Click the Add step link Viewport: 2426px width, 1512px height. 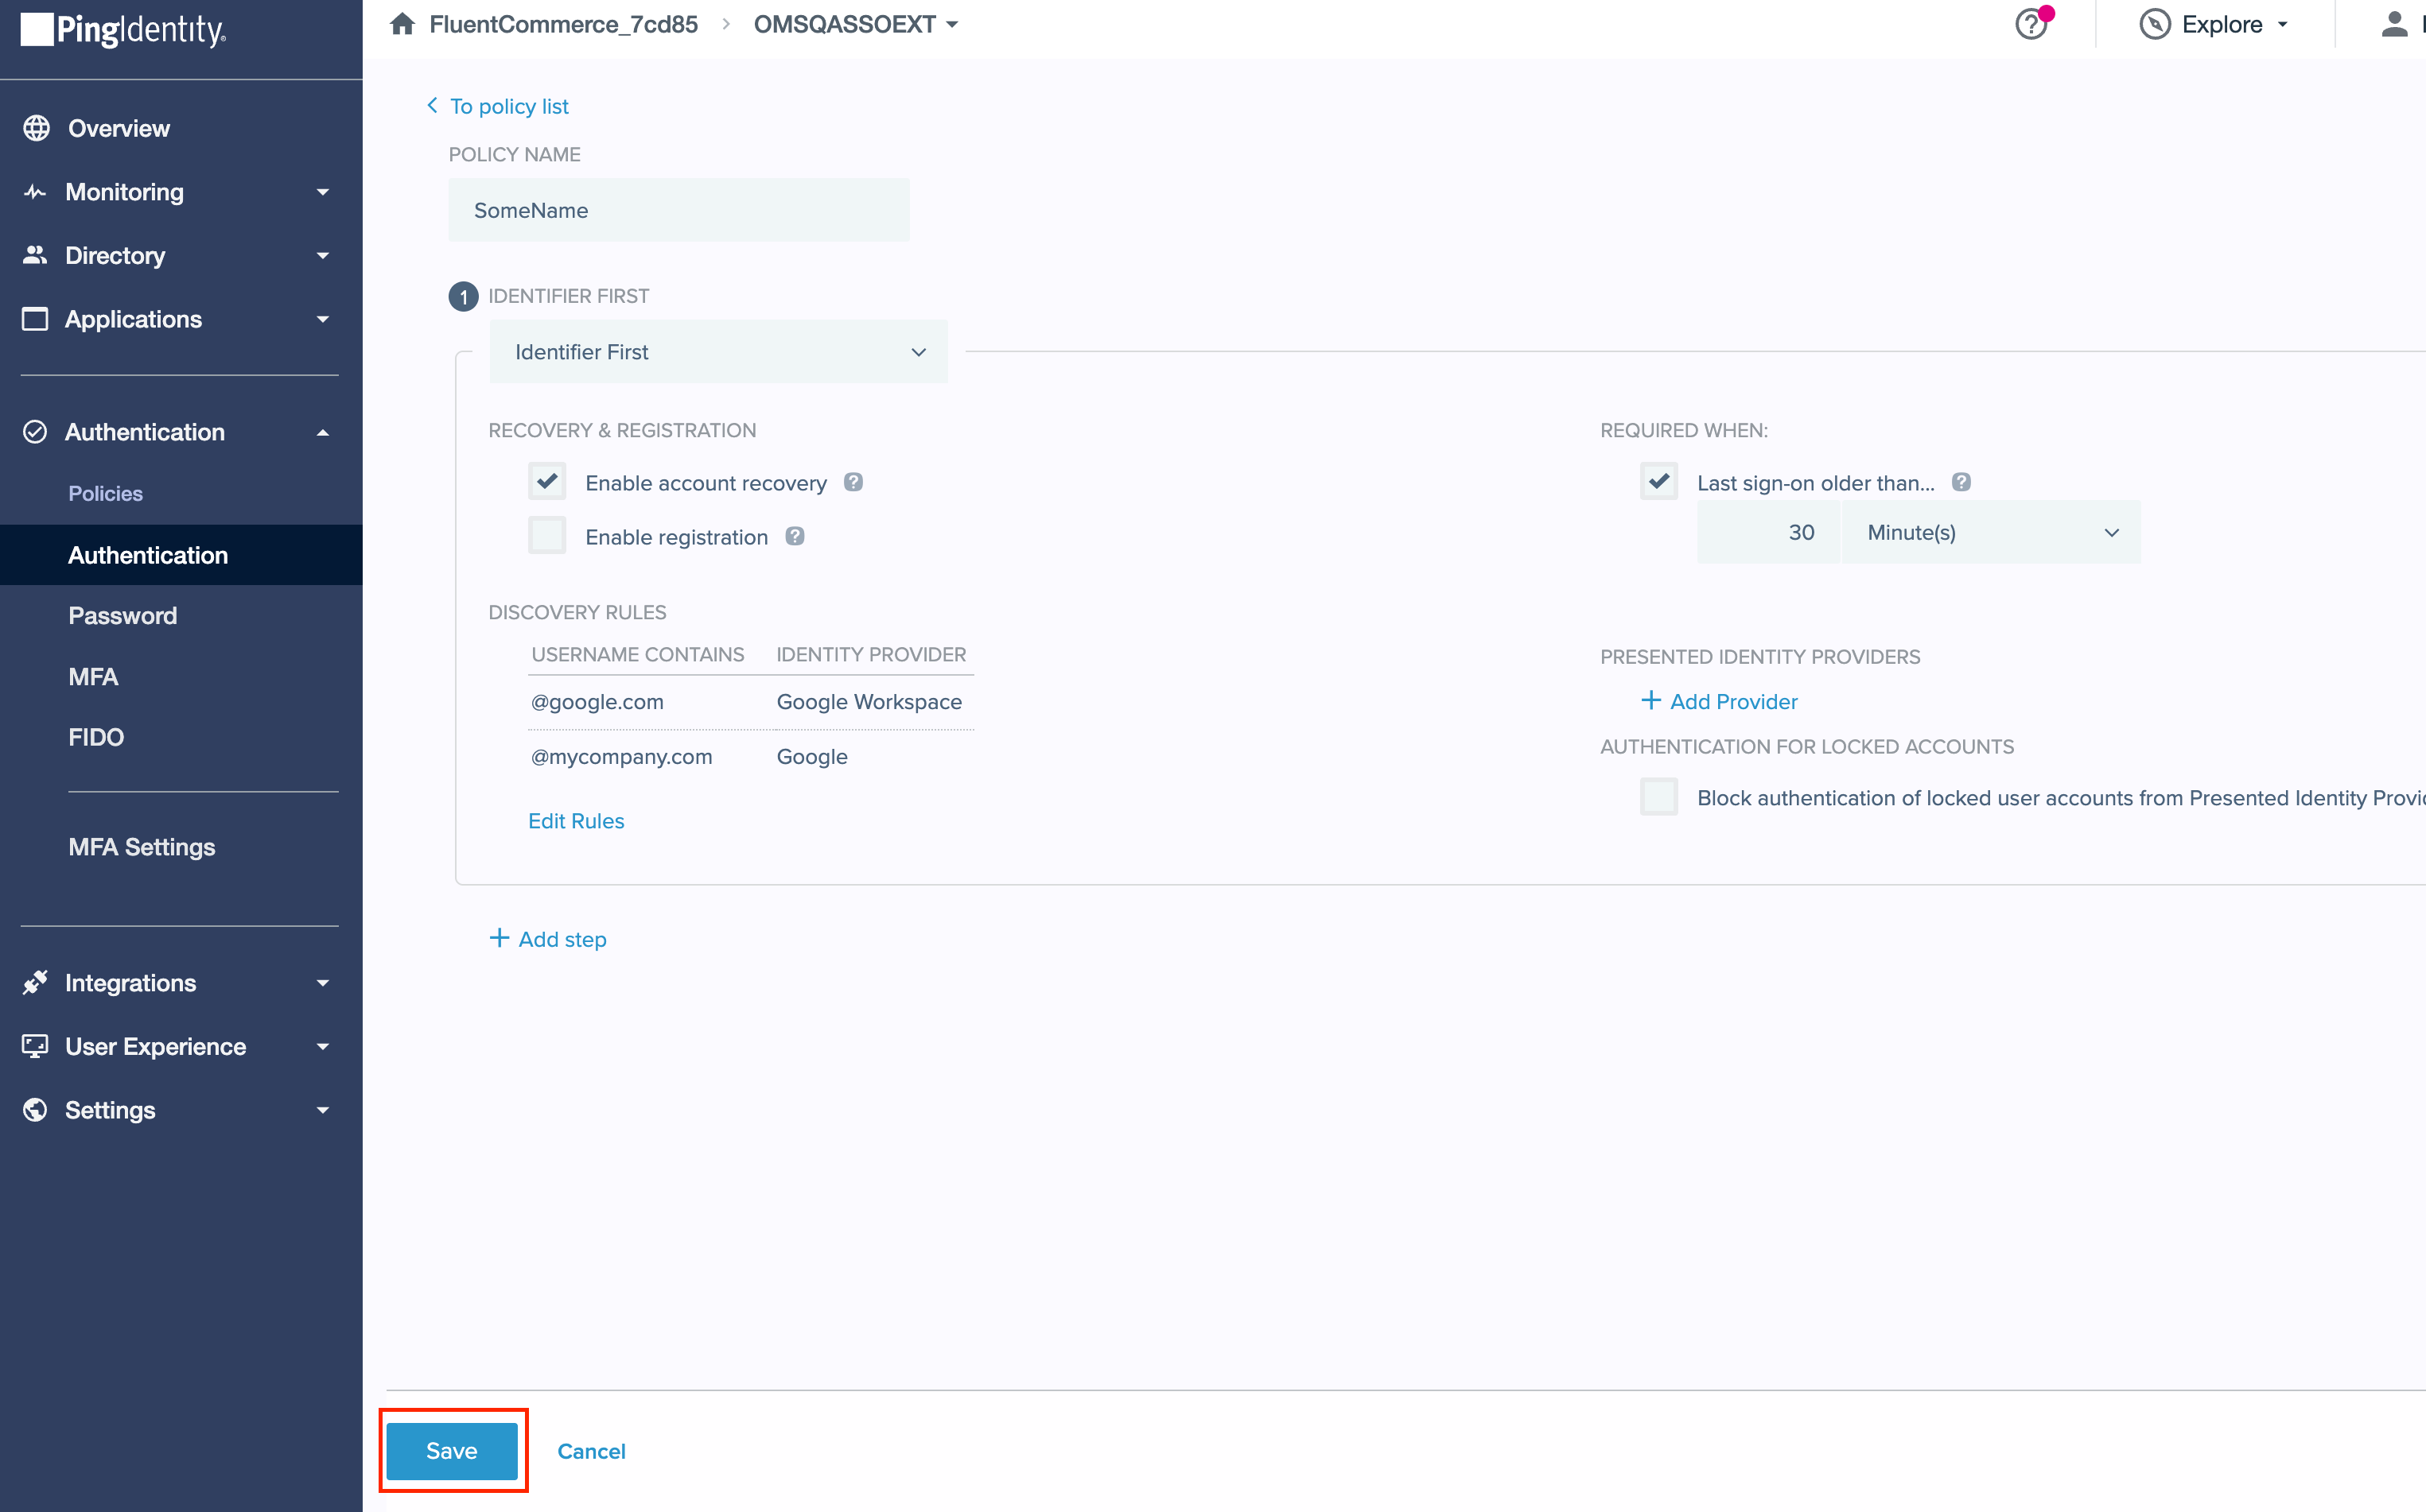(x=548, y=939)
